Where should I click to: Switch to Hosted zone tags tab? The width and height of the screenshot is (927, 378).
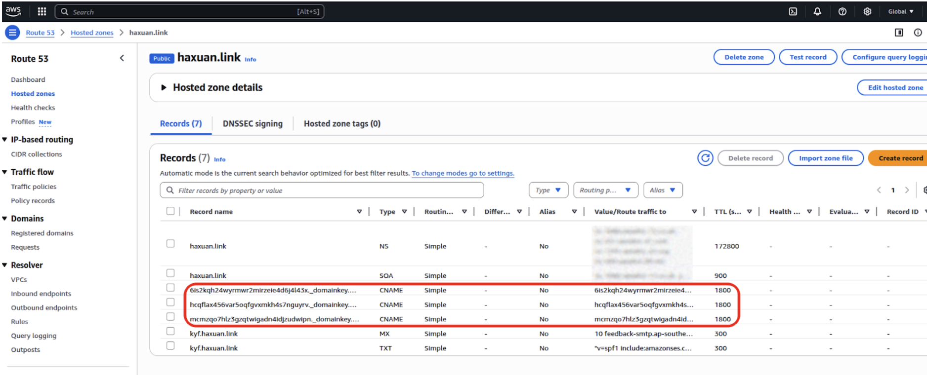tap(342, 124)
